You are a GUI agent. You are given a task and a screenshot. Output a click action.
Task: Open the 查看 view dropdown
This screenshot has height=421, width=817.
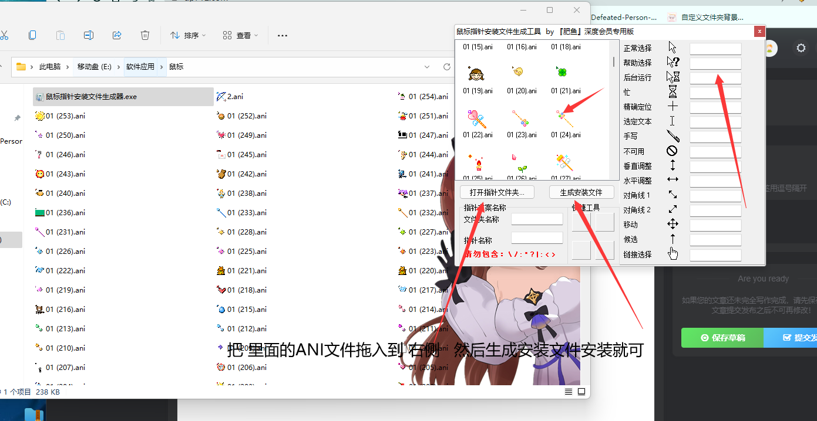pyautogui.click(x=241, y=35)
